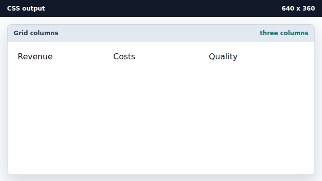Click the 'Grid columns' panel heading

[36, 33]
